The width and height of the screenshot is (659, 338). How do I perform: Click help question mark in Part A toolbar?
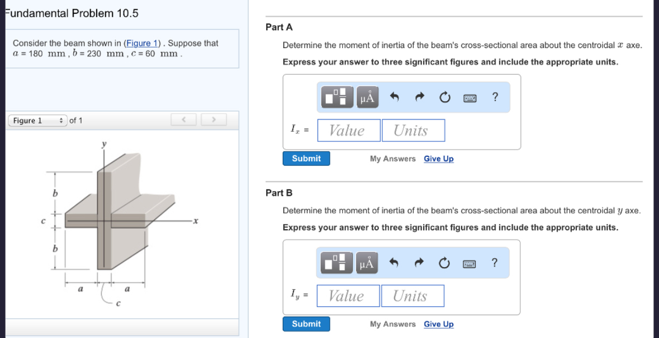click(495, 97)
